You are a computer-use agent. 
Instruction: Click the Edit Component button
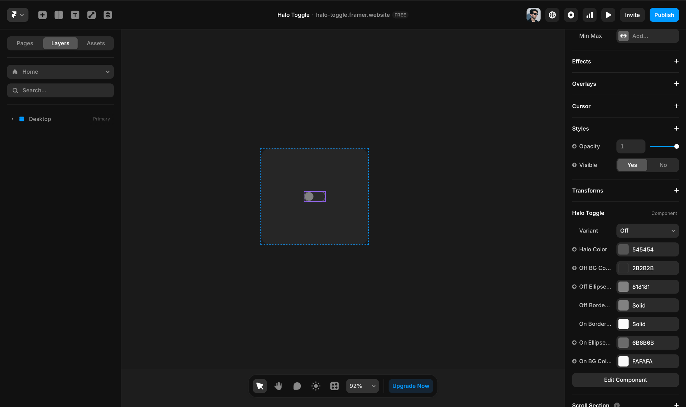[x=625, y=380]
